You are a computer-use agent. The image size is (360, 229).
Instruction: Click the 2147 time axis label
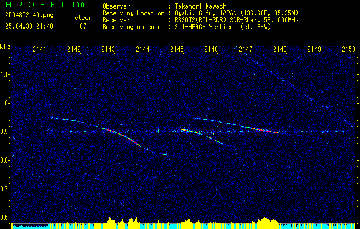(246, 49)
